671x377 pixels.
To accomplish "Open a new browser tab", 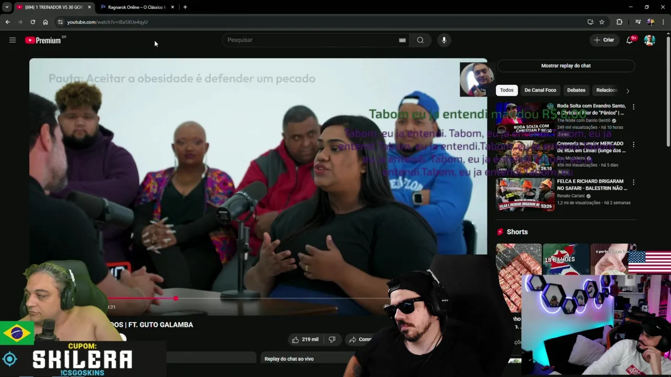I will pyautogui.click(x=185, y=7).
